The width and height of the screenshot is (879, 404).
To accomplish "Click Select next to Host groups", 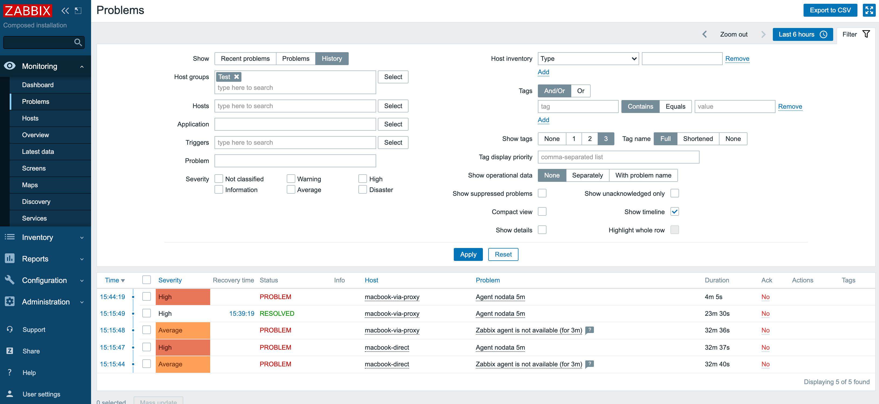I will click(393, 77).
